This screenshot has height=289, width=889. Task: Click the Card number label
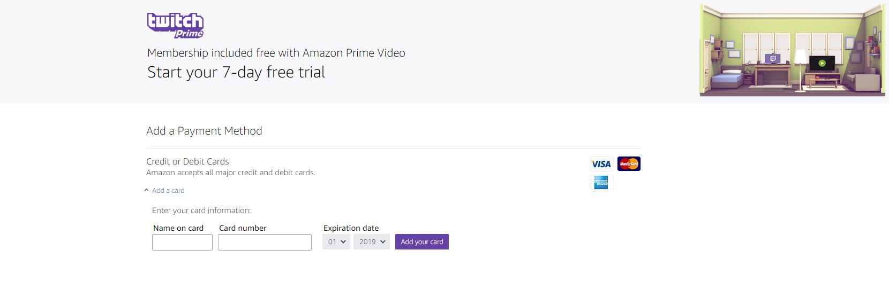243,228
